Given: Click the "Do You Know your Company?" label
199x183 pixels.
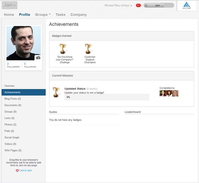Looking at the screenshot, I should tap(65, 60).
